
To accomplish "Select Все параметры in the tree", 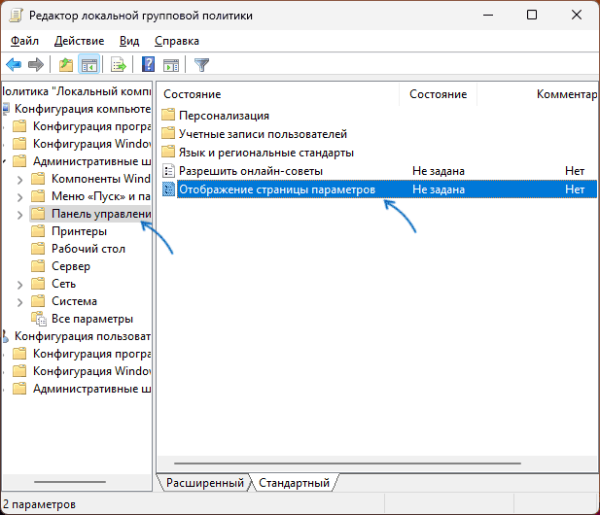I will pyautogui.click(x=92, y=319).
